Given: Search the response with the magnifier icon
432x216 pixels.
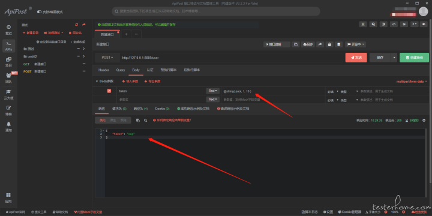Looking at the screenshot, I should click(x=145, y=121).
